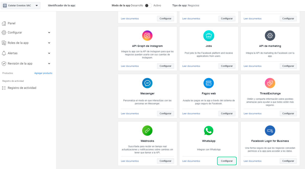The image size is (305, 169).
Task: Click Configurar button for WhatsApp
Action: point(227,161)
